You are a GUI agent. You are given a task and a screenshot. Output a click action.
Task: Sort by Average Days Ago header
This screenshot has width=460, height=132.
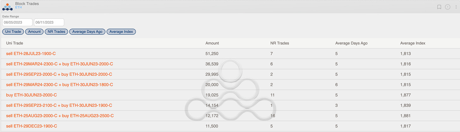pos(351,43)
